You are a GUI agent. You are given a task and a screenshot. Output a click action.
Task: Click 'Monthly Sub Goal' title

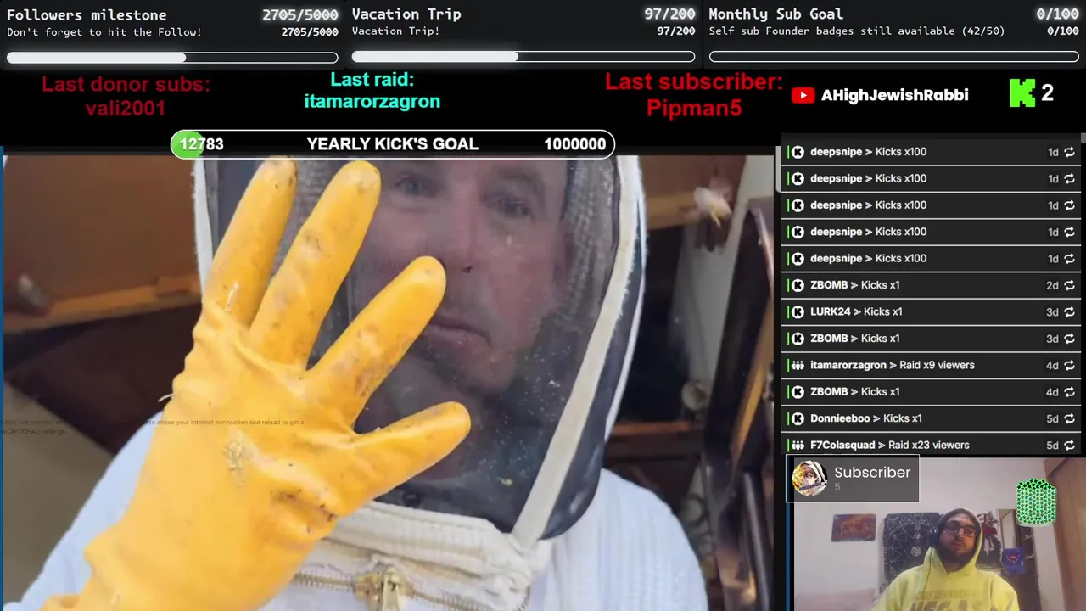pyautogui.click(x=775, y=14)
